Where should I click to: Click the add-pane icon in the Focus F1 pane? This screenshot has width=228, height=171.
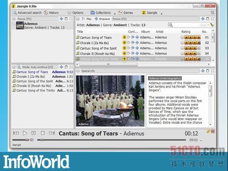62,19
